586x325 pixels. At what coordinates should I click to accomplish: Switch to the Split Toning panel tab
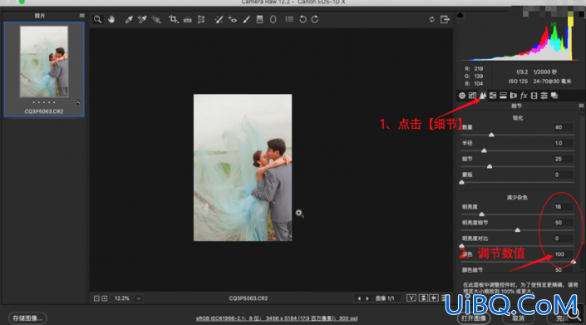pyautogui.click(x=504, y=96)
